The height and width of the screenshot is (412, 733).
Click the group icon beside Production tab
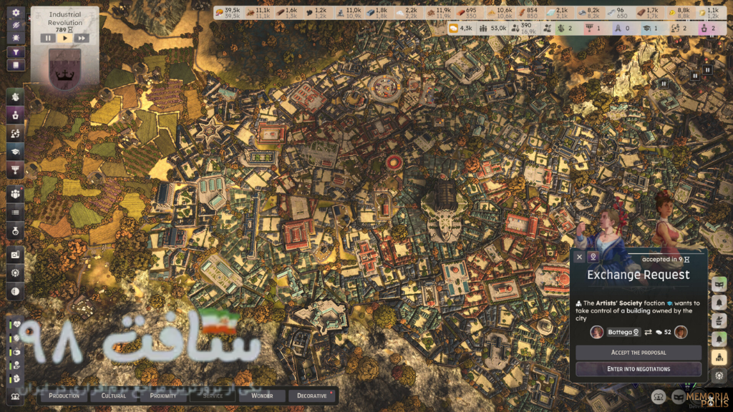(16, 396)
